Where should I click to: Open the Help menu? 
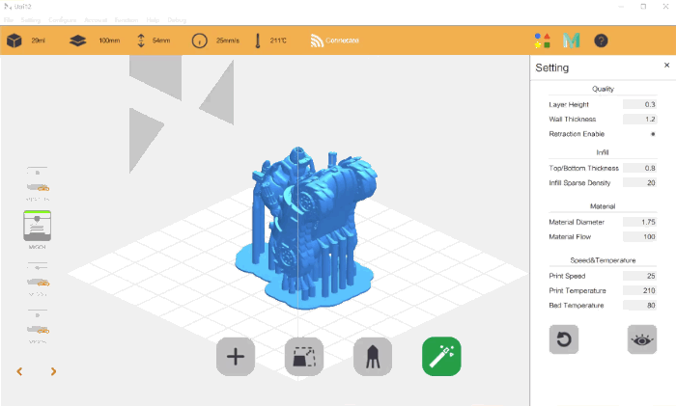coord(153,20)
